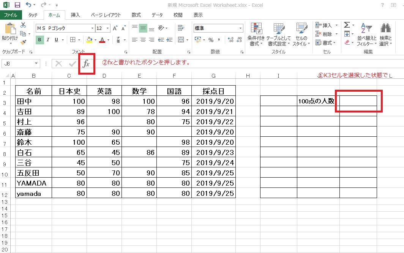This screenshot has height=253, width=404.
Task: Toggle Italic formatting button
Action: (x=48, y=40)
